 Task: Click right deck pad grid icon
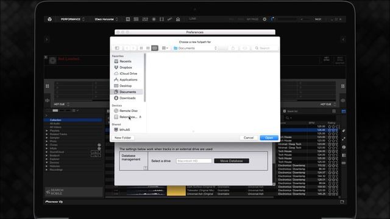click(342, 86)
